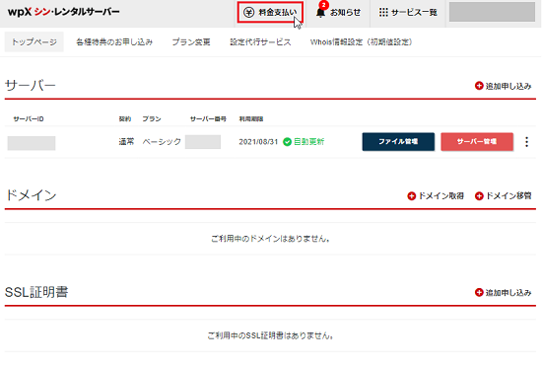Click the plus icon in the SSL証明書 header
Screen dimensions: 542x368
tap(479, 293)
